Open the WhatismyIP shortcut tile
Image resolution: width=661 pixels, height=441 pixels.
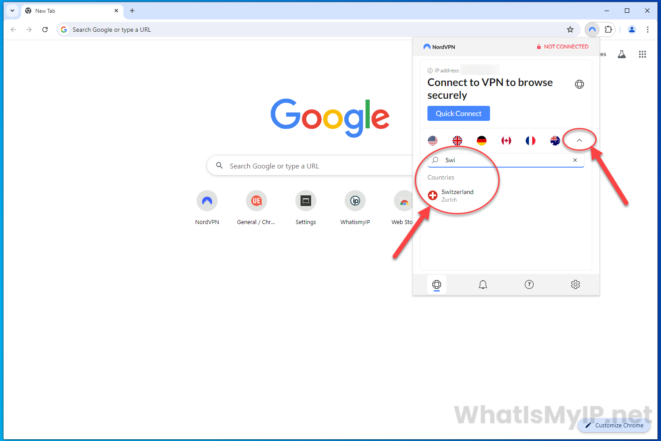[x=355, y=208]
